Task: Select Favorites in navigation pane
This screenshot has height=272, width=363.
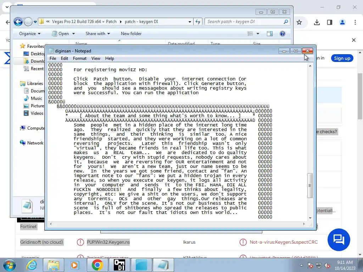Action: pos(32,46)
